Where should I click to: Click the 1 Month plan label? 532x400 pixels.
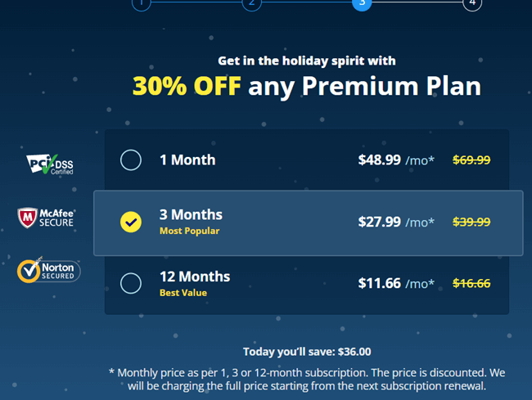point(187,160)
